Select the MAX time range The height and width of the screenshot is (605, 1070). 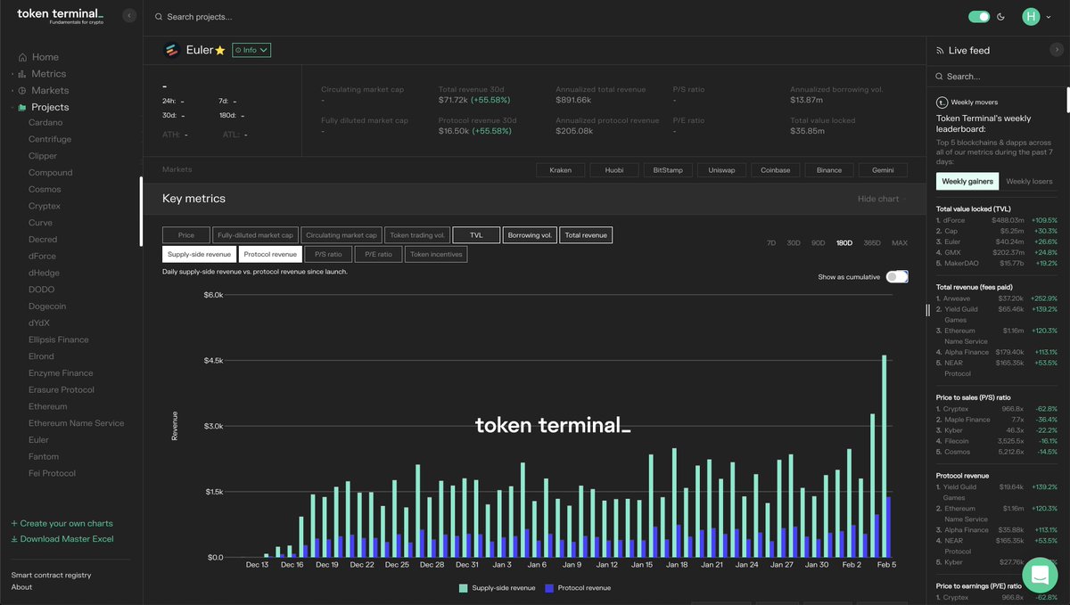click(900, 243)
